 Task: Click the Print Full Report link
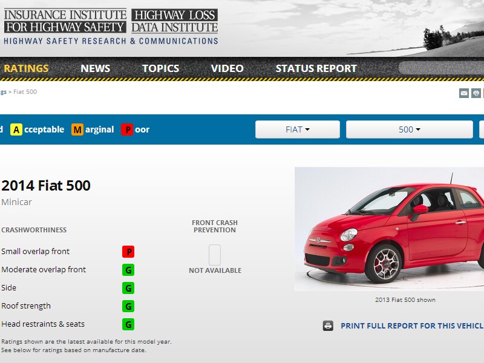point(412,325)
